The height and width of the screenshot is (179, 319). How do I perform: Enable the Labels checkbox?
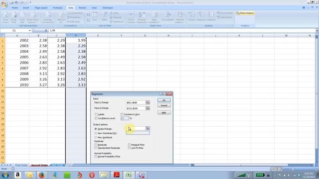pyautogui.click(x=96, y=114)
